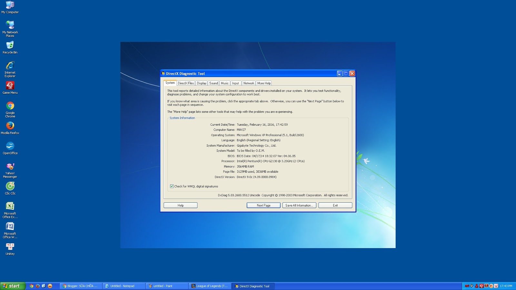
Task: Click Firefox icon in quick launch bar
Action: (x=38, y=286)
